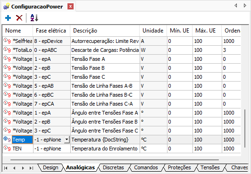Click the vertical scrollbar thumb
This screenshot has height=174, width=251.
tap(245, 128)
